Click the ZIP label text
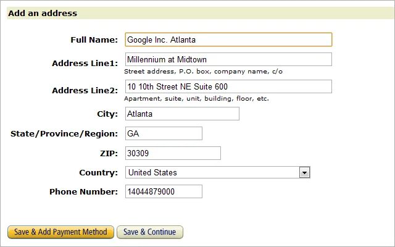The width and height of the screenshot is (395, 247). 109,153
